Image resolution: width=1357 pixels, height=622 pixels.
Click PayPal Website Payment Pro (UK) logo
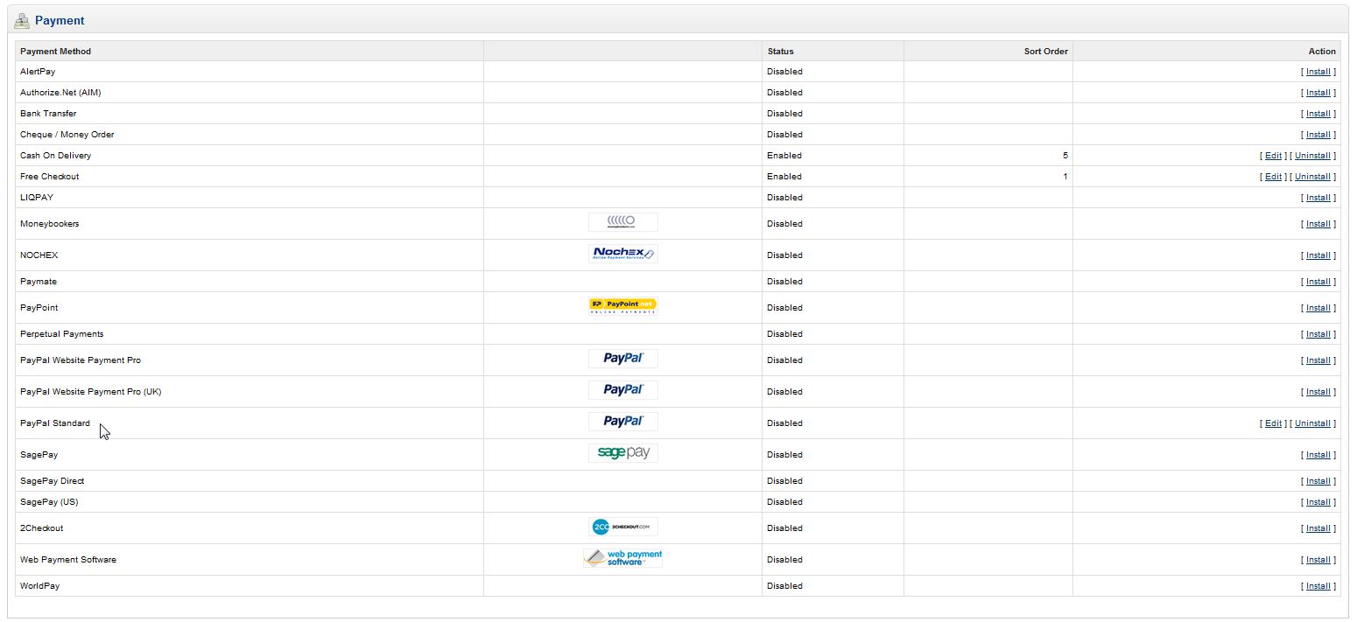pos(622,390)
